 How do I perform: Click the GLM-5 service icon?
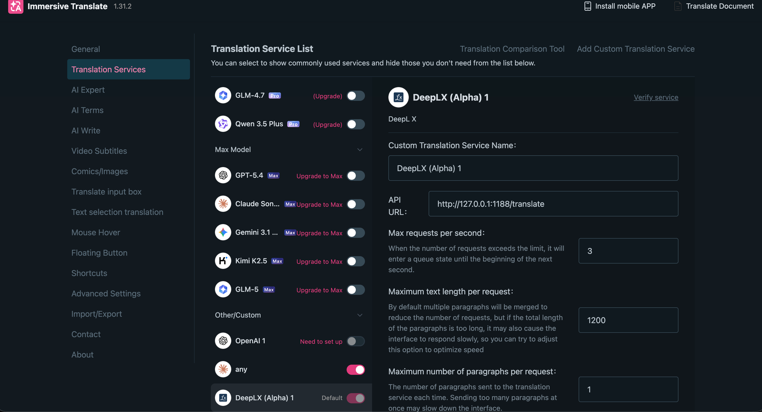click(223, 290)
